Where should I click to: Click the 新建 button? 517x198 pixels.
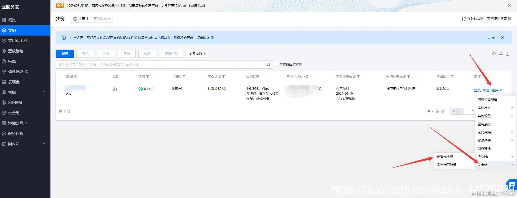[65, 54]
